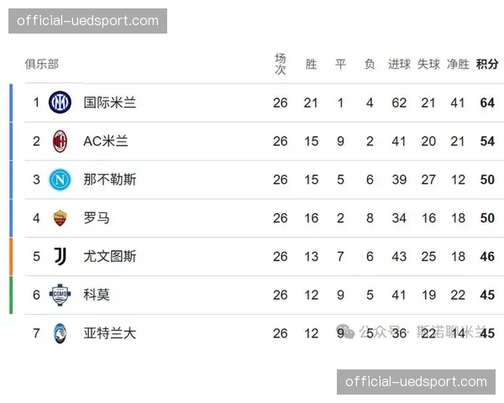Click the Inter Milan club logo

(60, 102)
